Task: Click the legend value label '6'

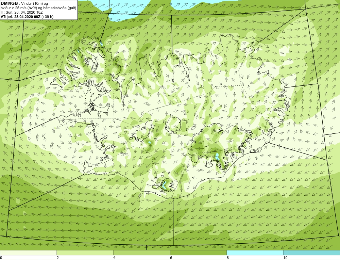Action: 171,258
